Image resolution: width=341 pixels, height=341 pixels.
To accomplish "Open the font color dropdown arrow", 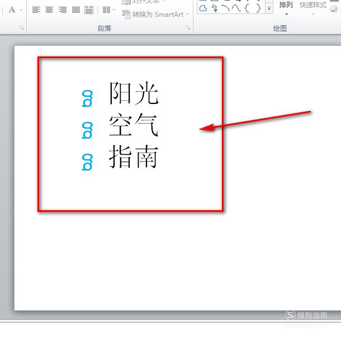I will pos(21,10).
